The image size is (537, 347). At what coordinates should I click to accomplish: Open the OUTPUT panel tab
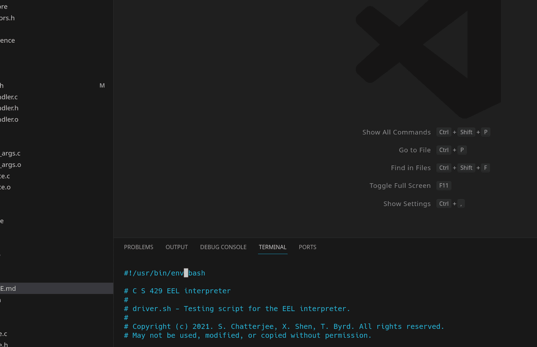click(177, 247)
